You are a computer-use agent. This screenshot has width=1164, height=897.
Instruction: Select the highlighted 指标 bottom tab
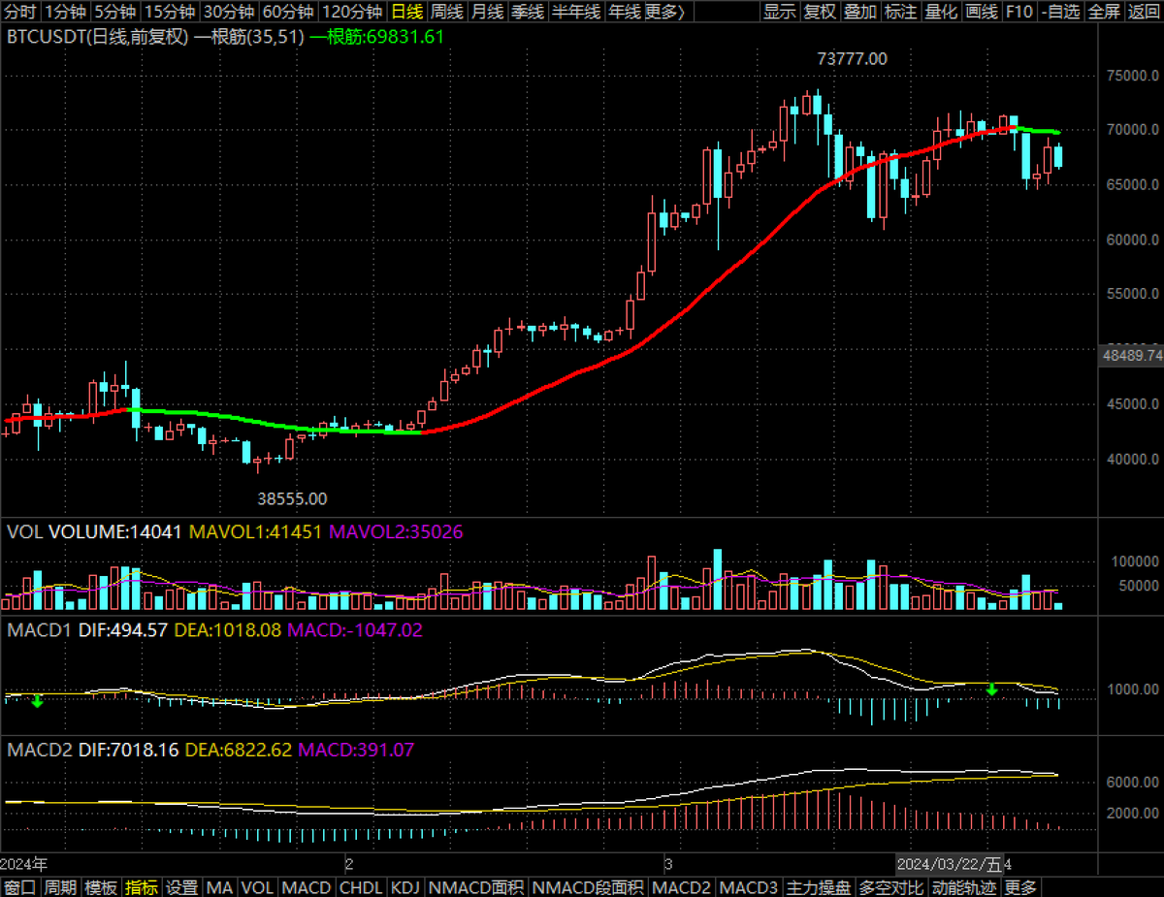[x=142, y=887]
